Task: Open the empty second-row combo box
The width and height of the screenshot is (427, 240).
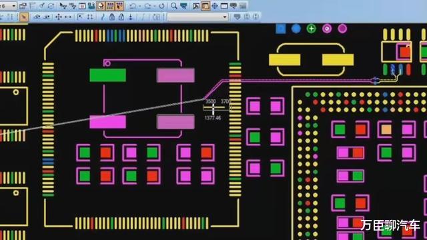Action: click(198, 17)
